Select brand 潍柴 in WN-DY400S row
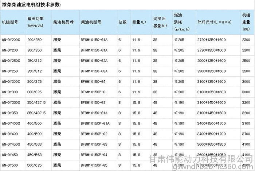This screenshot has height=171, width=255. coord(57,123)
